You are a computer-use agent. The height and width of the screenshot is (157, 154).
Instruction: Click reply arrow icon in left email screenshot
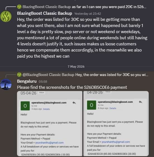[74, 103]
